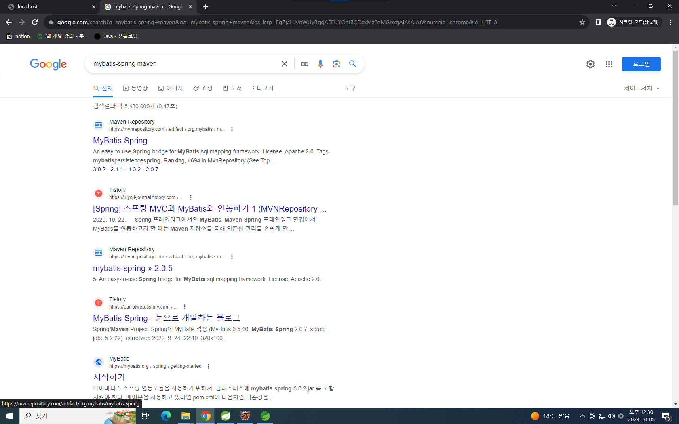679x424 pixels.
Task: Open version 2.0.7 sitelink
Action: click(x=152, y=169)
